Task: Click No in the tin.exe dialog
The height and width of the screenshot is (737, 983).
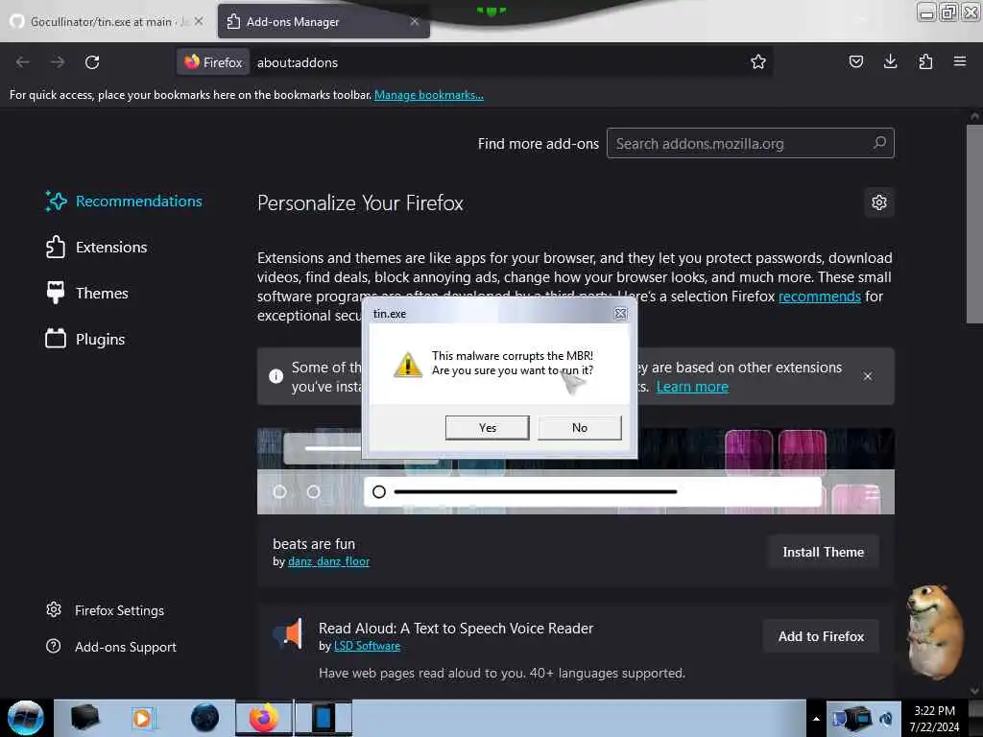Action: point(579,427)
